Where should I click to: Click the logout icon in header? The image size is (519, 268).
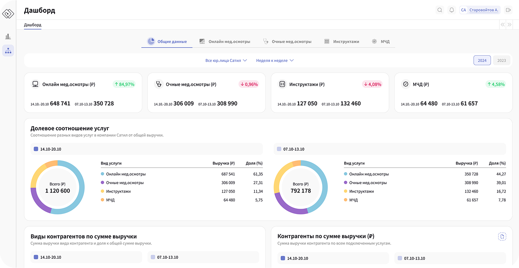(x=508, y=10)
